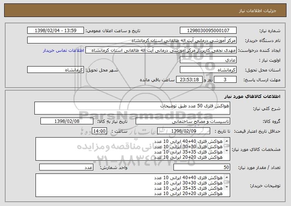Select the price validity date field 1398/02/09
This screenshot has width=291, height=206.
(184, 131)
